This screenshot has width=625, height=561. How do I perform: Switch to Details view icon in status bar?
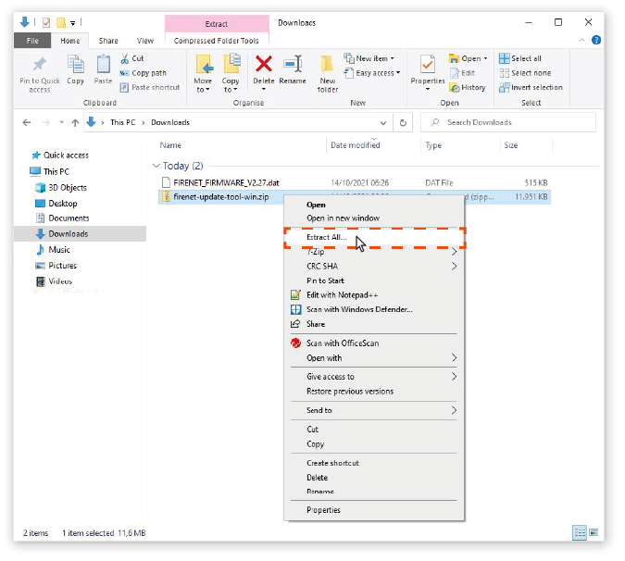click(x=580, y=532)
